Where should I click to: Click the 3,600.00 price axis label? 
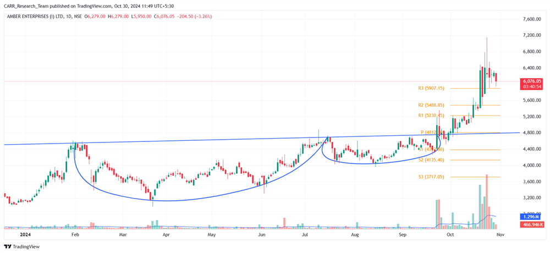tap(532, 182)
